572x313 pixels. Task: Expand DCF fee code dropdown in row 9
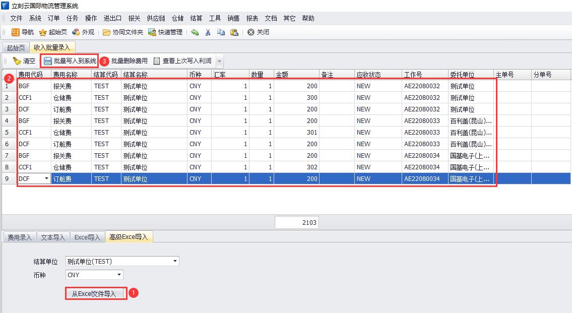tap(47, 179)
